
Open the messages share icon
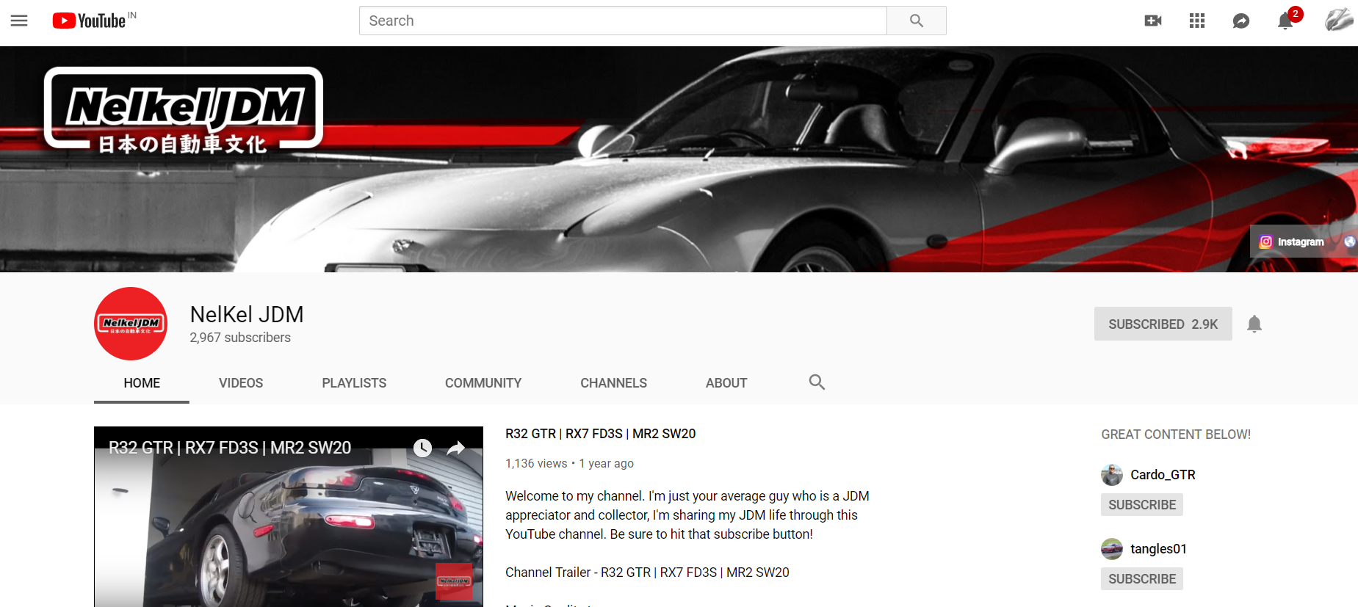point(1241,21)
